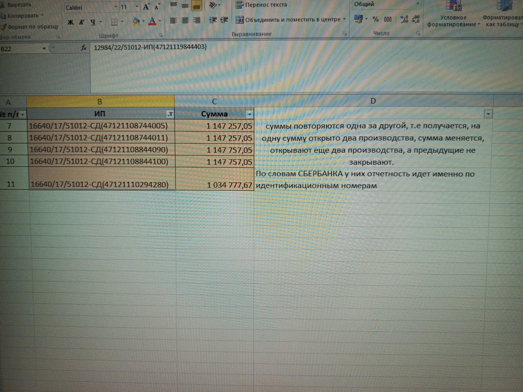Open the Сумма column filter dropdown
523x392 pixels.
249,114
